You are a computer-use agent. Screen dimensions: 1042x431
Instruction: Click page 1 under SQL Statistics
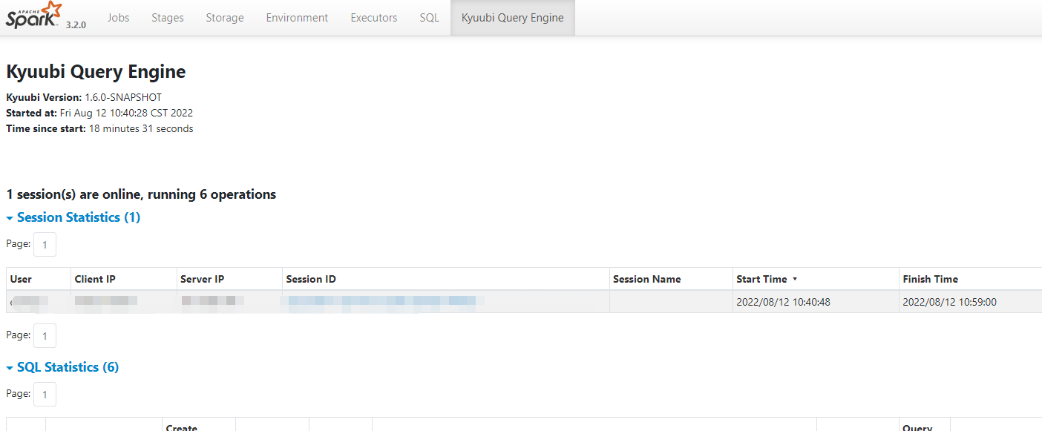point(45,395)
